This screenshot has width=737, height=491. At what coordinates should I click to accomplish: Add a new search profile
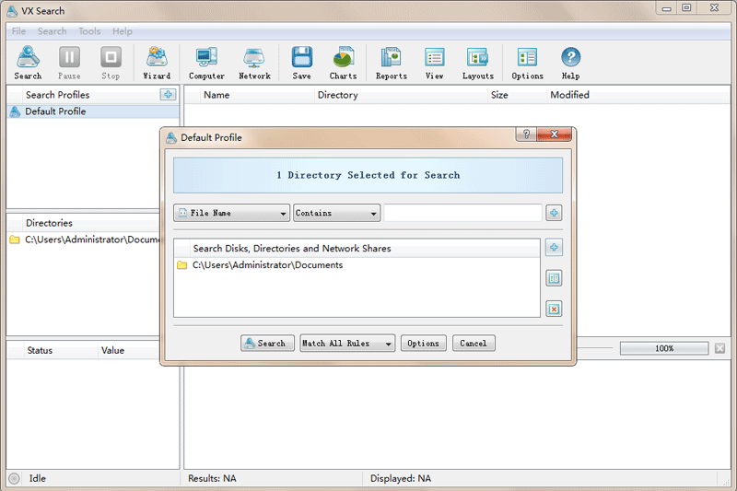pos(168,95)
